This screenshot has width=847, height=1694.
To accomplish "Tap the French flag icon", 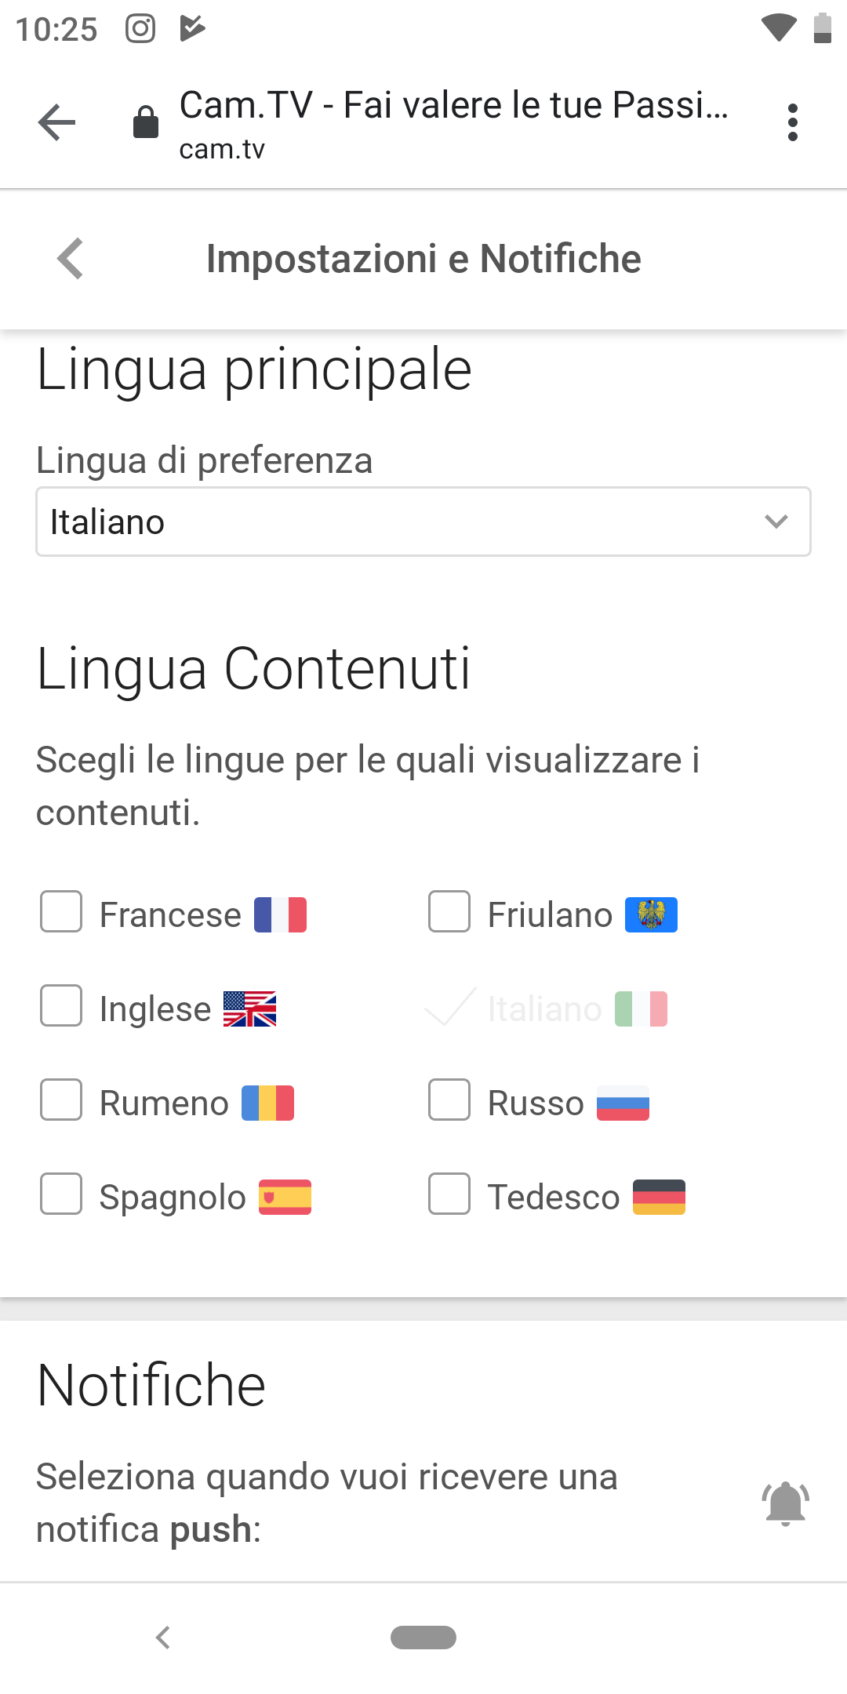I will pos(280,914).
